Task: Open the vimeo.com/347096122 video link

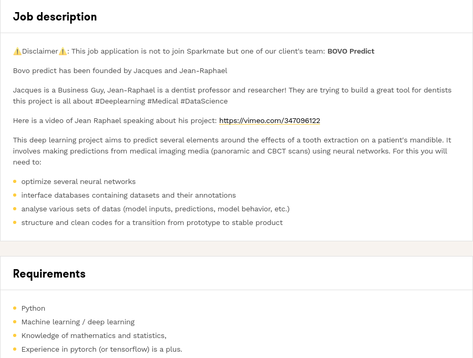Action: [x=270, y=121]
